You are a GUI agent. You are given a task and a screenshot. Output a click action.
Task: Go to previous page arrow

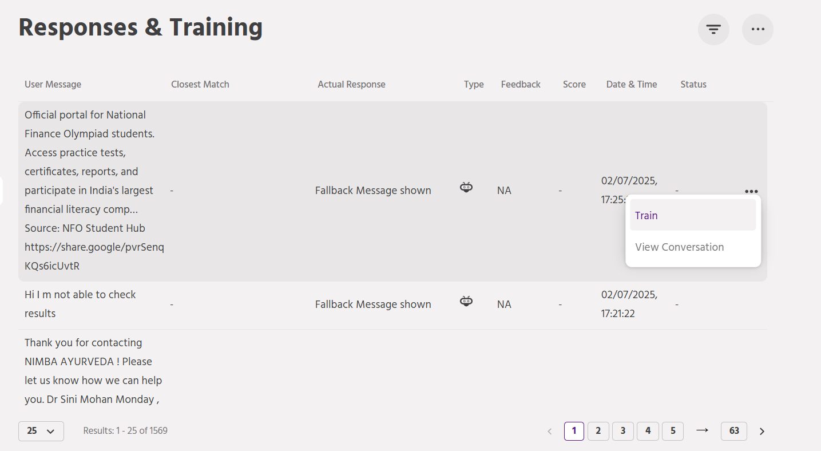click(x=549, y=432)
